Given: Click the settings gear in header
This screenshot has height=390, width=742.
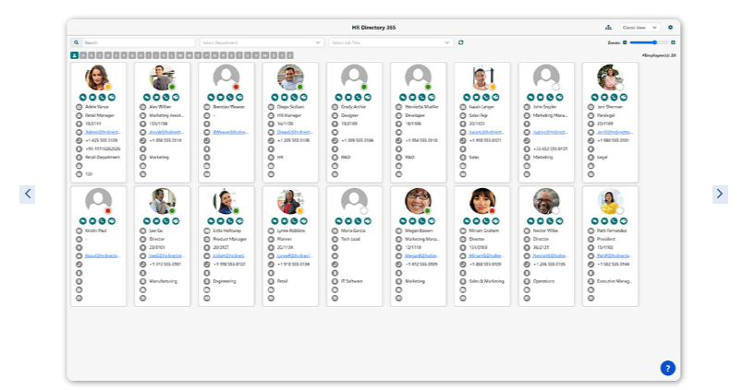Looking at the screenshot, I should coord(671,28).
